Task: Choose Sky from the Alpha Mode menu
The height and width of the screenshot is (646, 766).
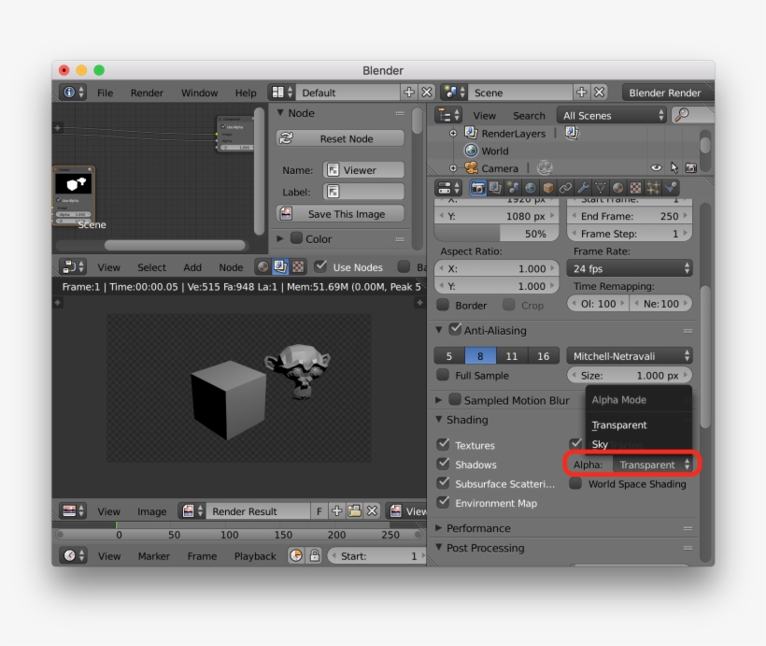Action: click(601, 444)
